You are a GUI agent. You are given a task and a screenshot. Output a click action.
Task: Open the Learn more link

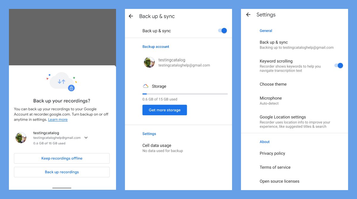58,119
